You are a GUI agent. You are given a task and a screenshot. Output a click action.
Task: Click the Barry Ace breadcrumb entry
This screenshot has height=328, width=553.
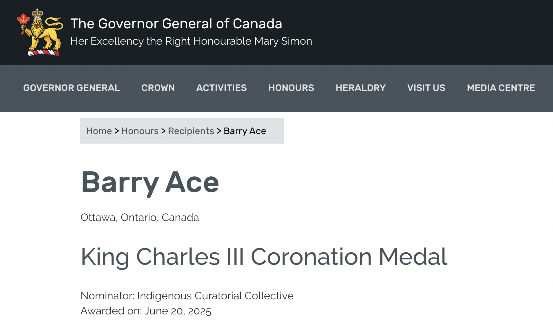click(245, 131)
